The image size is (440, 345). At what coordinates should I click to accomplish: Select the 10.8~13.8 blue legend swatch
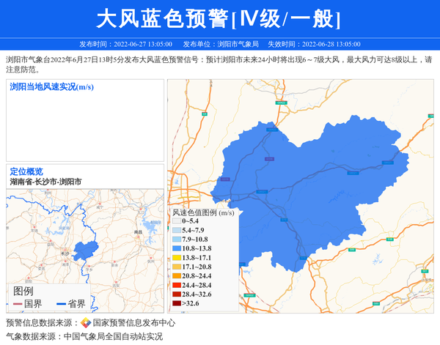click(176, 248)
